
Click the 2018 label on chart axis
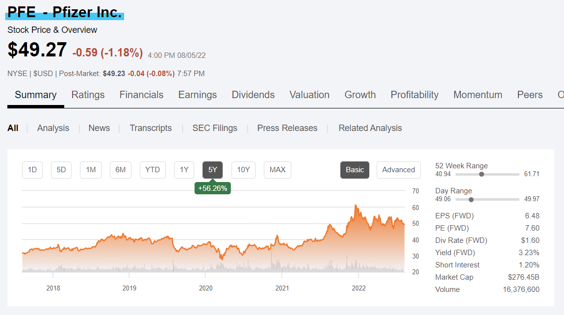point(53,289)
